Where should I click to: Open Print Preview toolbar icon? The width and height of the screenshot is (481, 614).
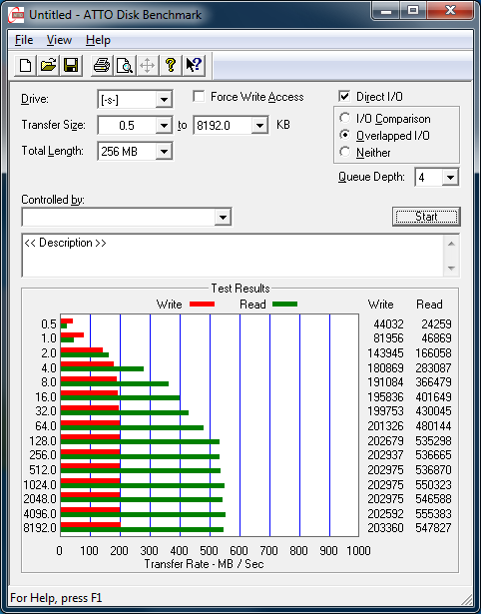click(x=124, y=65)
